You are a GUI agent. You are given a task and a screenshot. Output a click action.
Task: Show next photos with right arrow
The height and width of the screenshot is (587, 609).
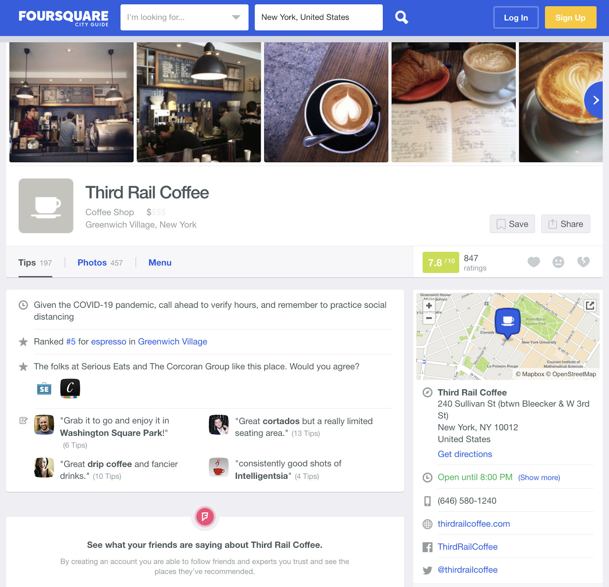tap(595, 100)
